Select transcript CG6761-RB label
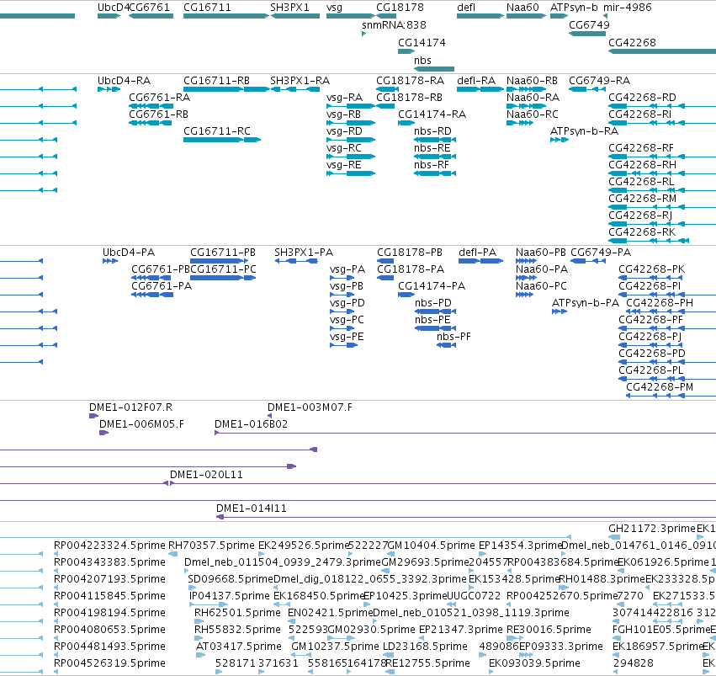Viewport: 716px width, 676px height. point(158,114)
